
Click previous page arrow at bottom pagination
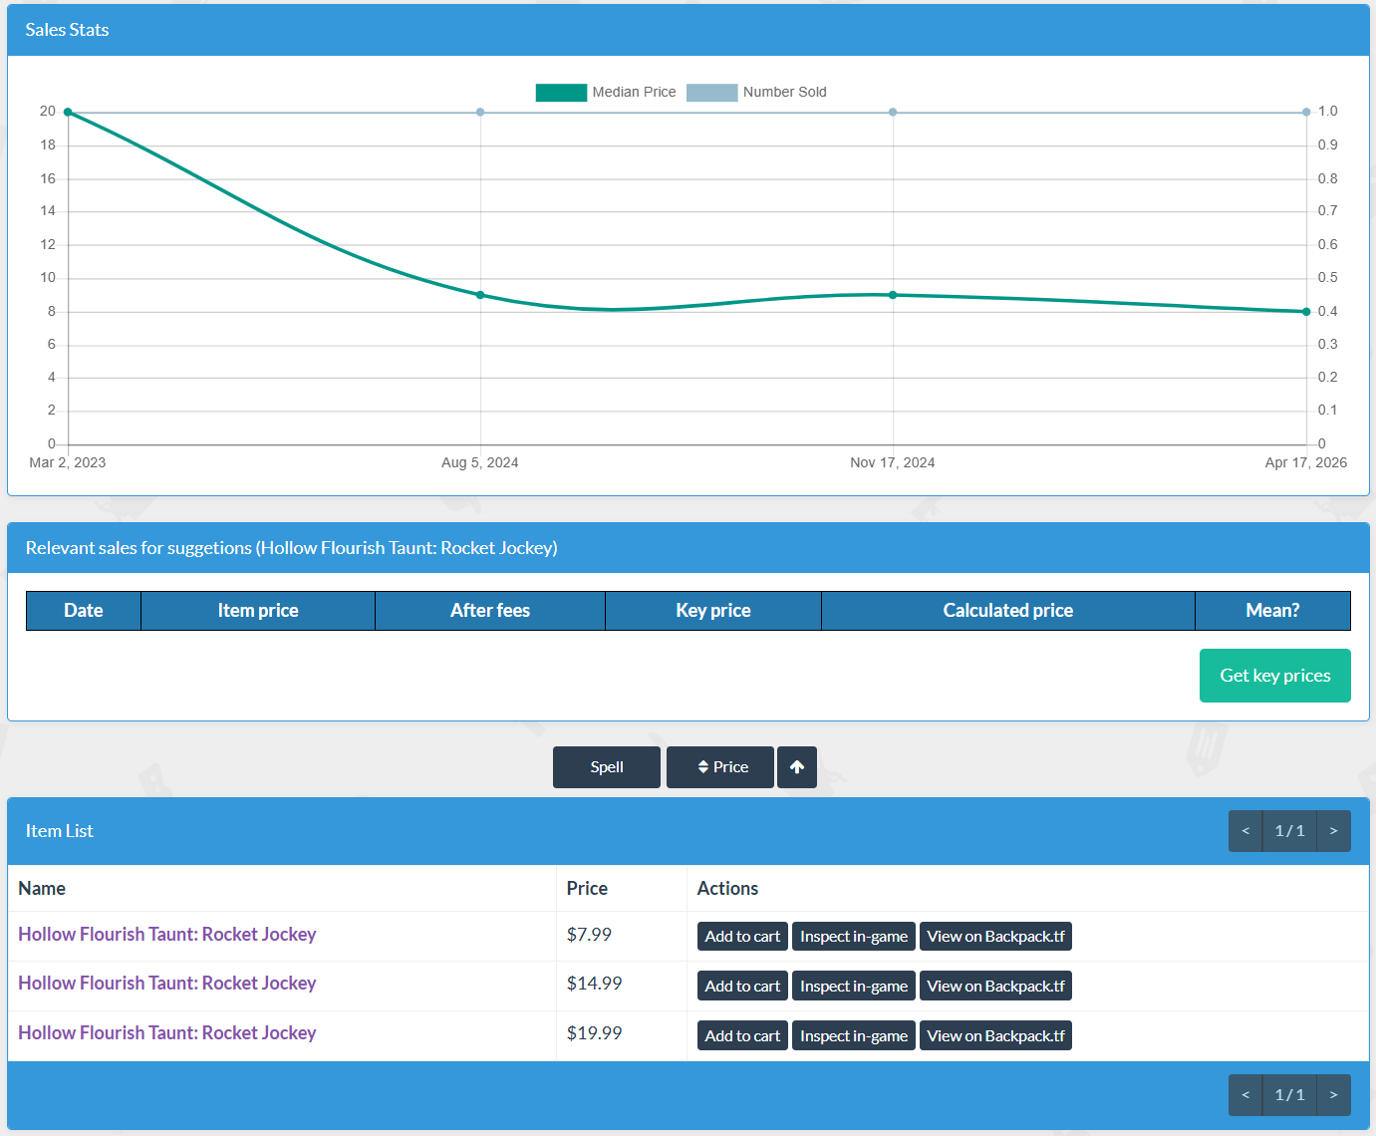[x=1245, y=1095]
